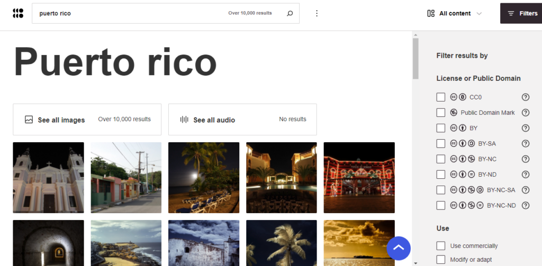
Task: Open help for Public Domain Mark
Action: click(x=526, y=113)
